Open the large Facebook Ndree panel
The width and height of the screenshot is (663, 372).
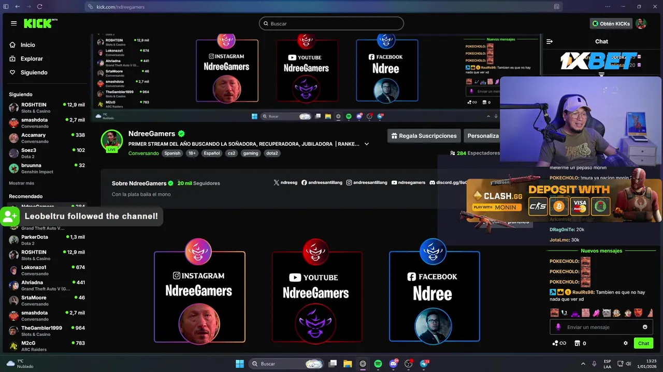coord(434,291)
